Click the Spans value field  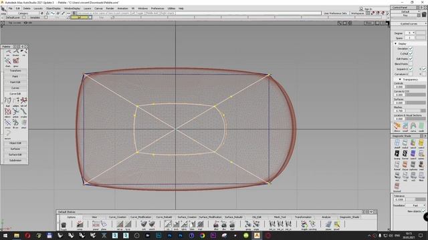410,38
